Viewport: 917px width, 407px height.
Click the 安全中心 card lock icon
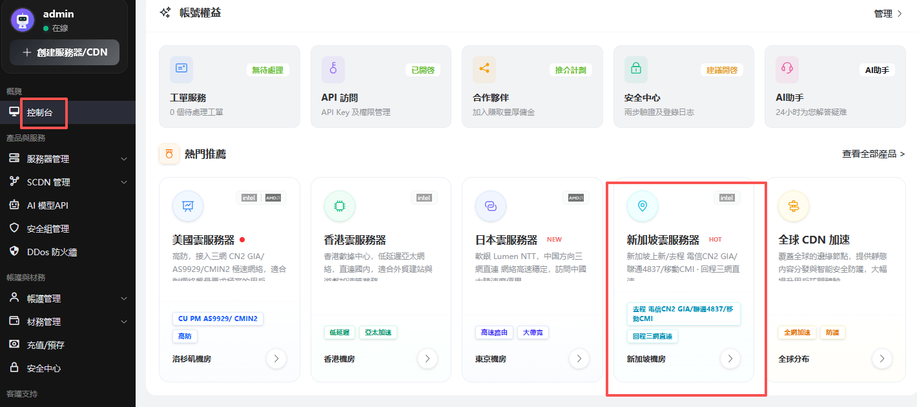coord(636,69)
